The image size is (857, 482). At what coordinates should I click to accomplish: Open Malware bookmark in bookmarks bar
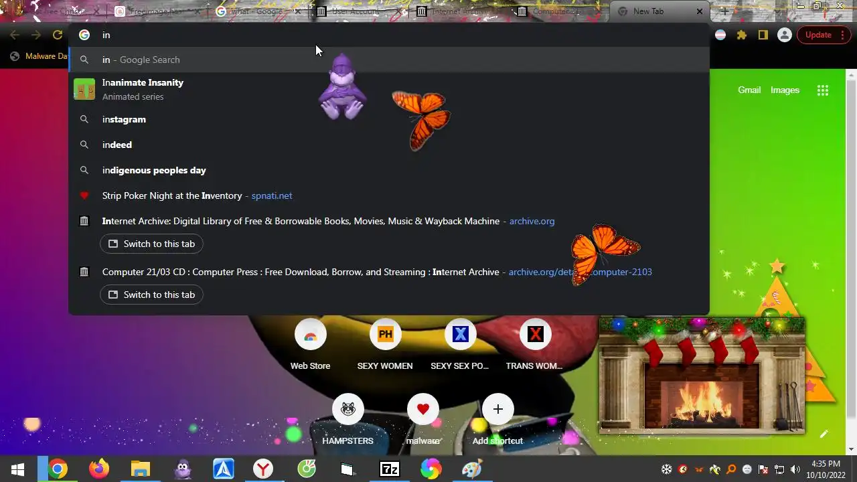click(x=40, y=56)
